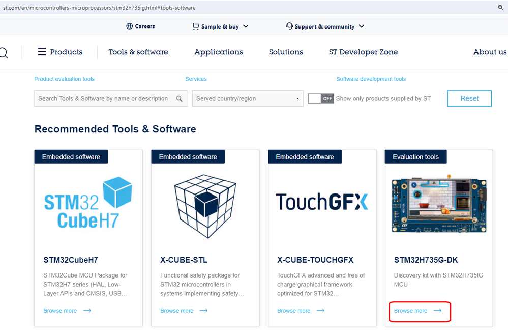The height and width of the screenshot is (332, 508).
Task: Go to Product evaluation tools link
Action: coord(65,79)
